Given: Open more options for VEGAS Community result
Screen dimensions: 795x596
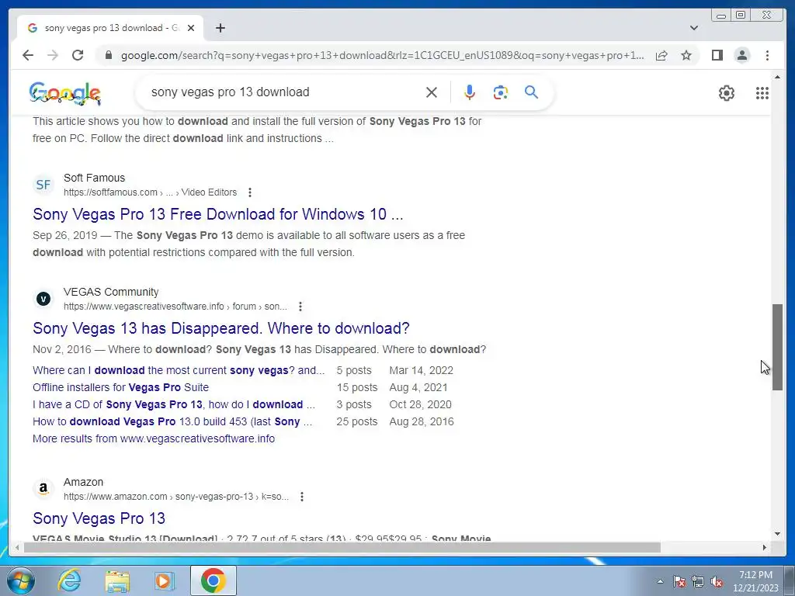Looking at the screenshot, I should (300, 307).
